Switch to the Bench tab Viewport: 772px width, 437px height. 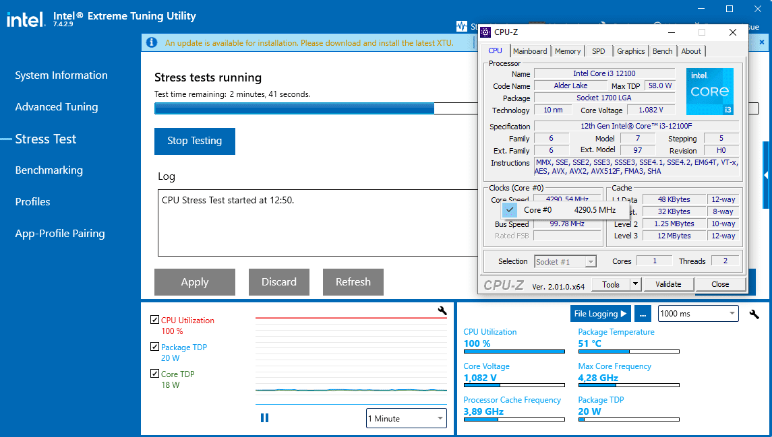pos(662,51)
